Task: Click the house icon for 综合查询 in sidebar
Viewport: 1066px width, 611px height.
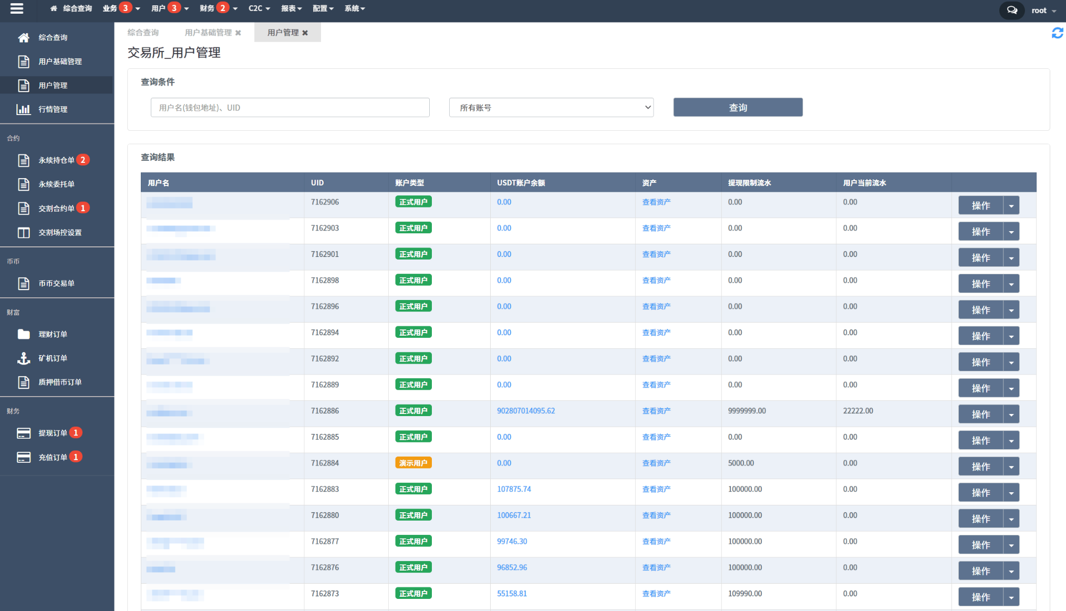Action: click(x=24, y=37)
